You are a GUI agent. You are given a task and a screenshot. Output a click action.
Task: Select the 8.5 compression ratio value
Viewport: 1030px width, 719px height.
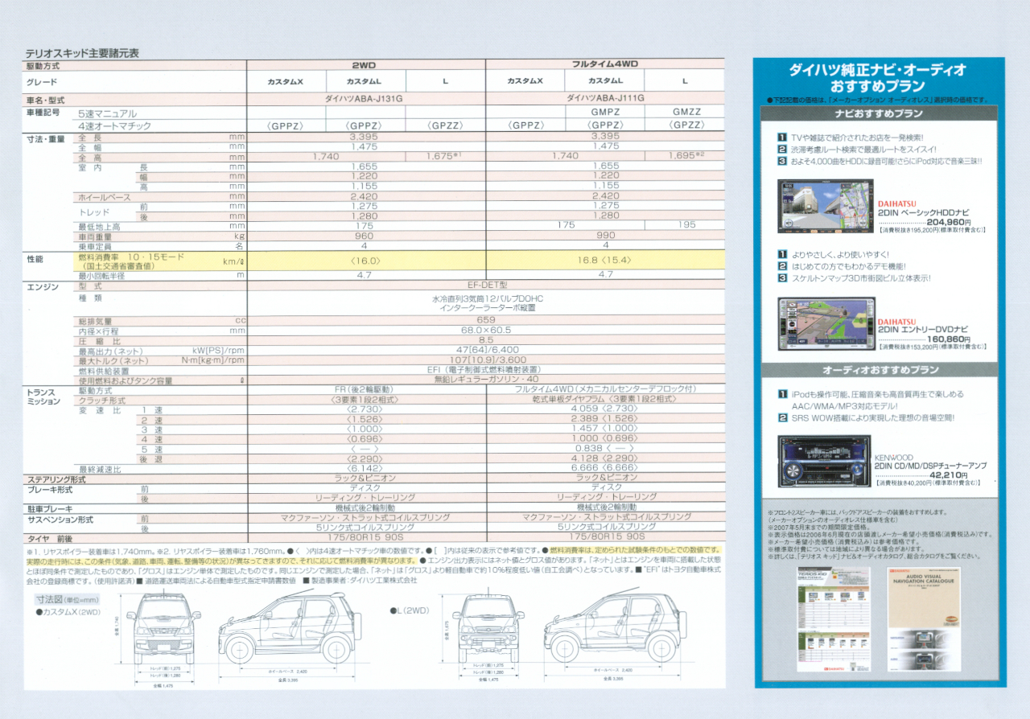486,340
